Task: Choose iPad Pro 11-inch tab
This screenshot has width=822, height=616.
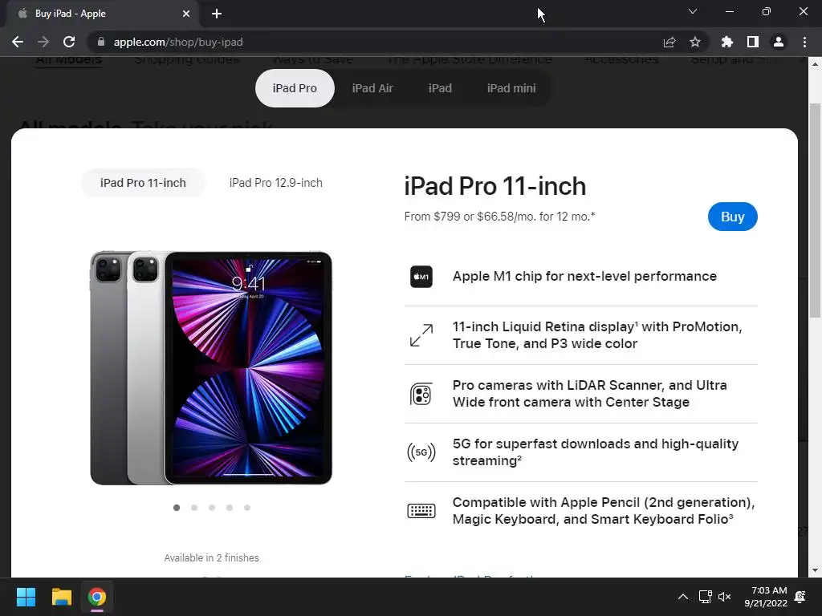Action: click(143, 183)
